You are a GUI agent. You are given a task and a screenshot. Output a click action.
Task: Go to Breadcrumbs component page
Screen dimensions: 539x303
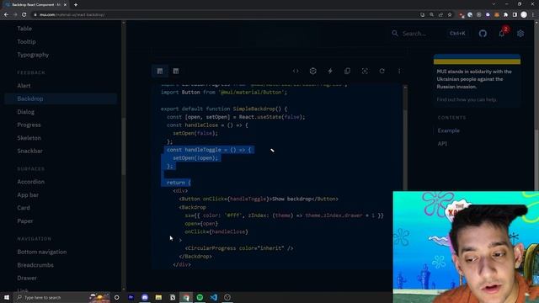(x=35, y=265)
